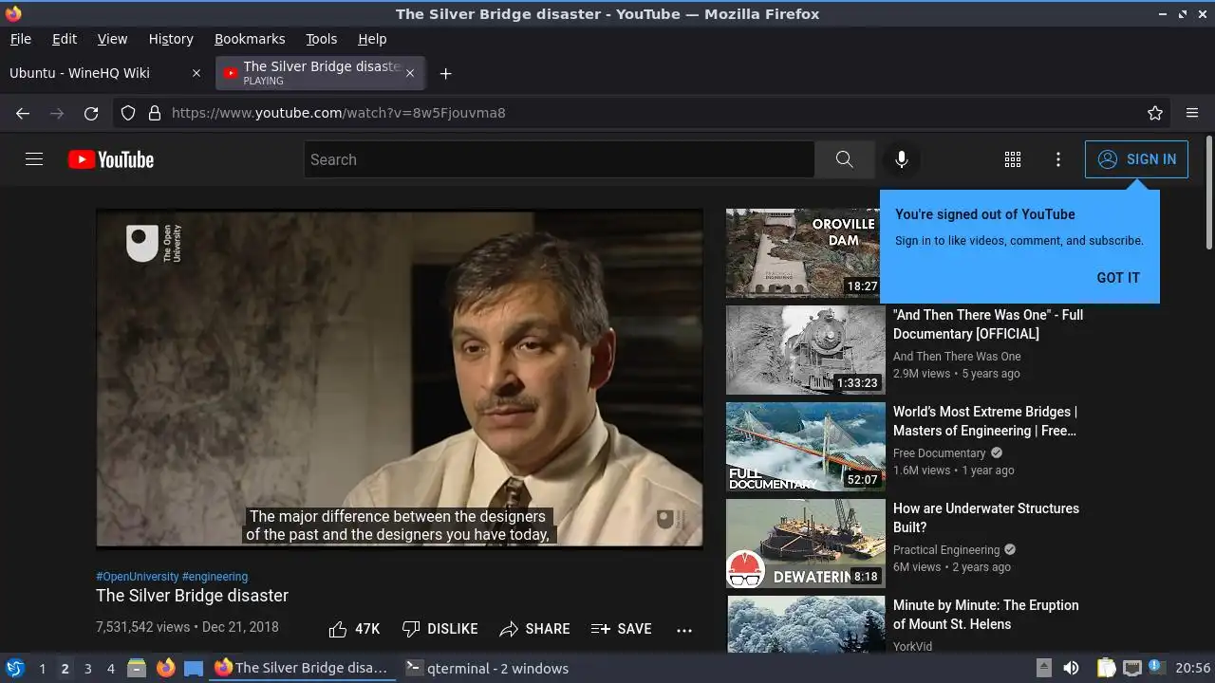Open the View menu
The height and width of the screenshot is (683, 1215).
[x=112, y=39]
